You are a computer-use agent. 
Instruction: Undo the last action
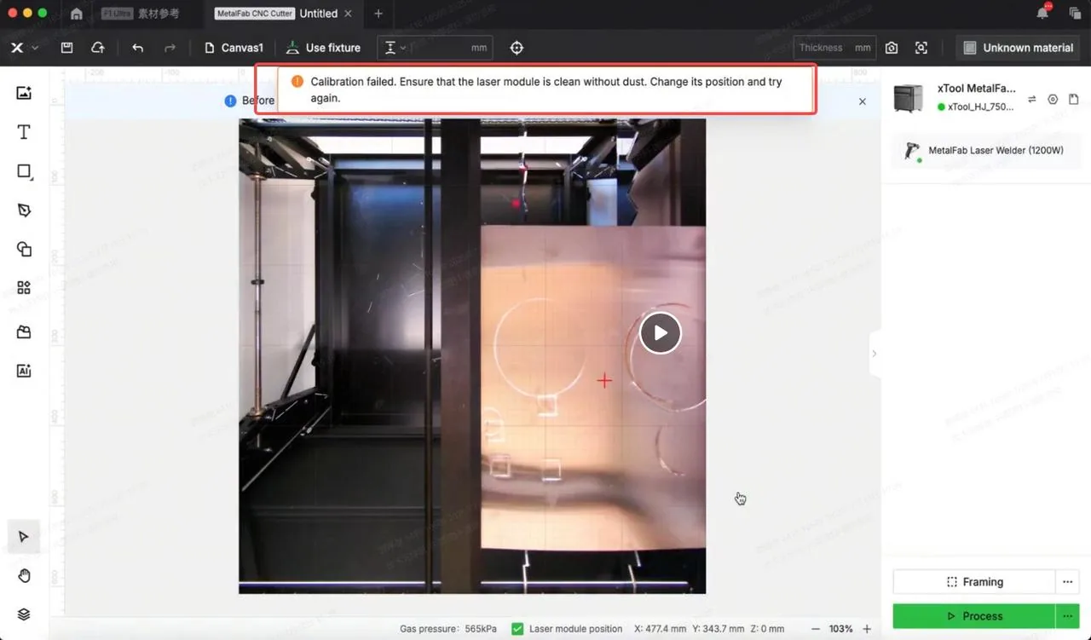pyautogui.click(x=137, y=48)
